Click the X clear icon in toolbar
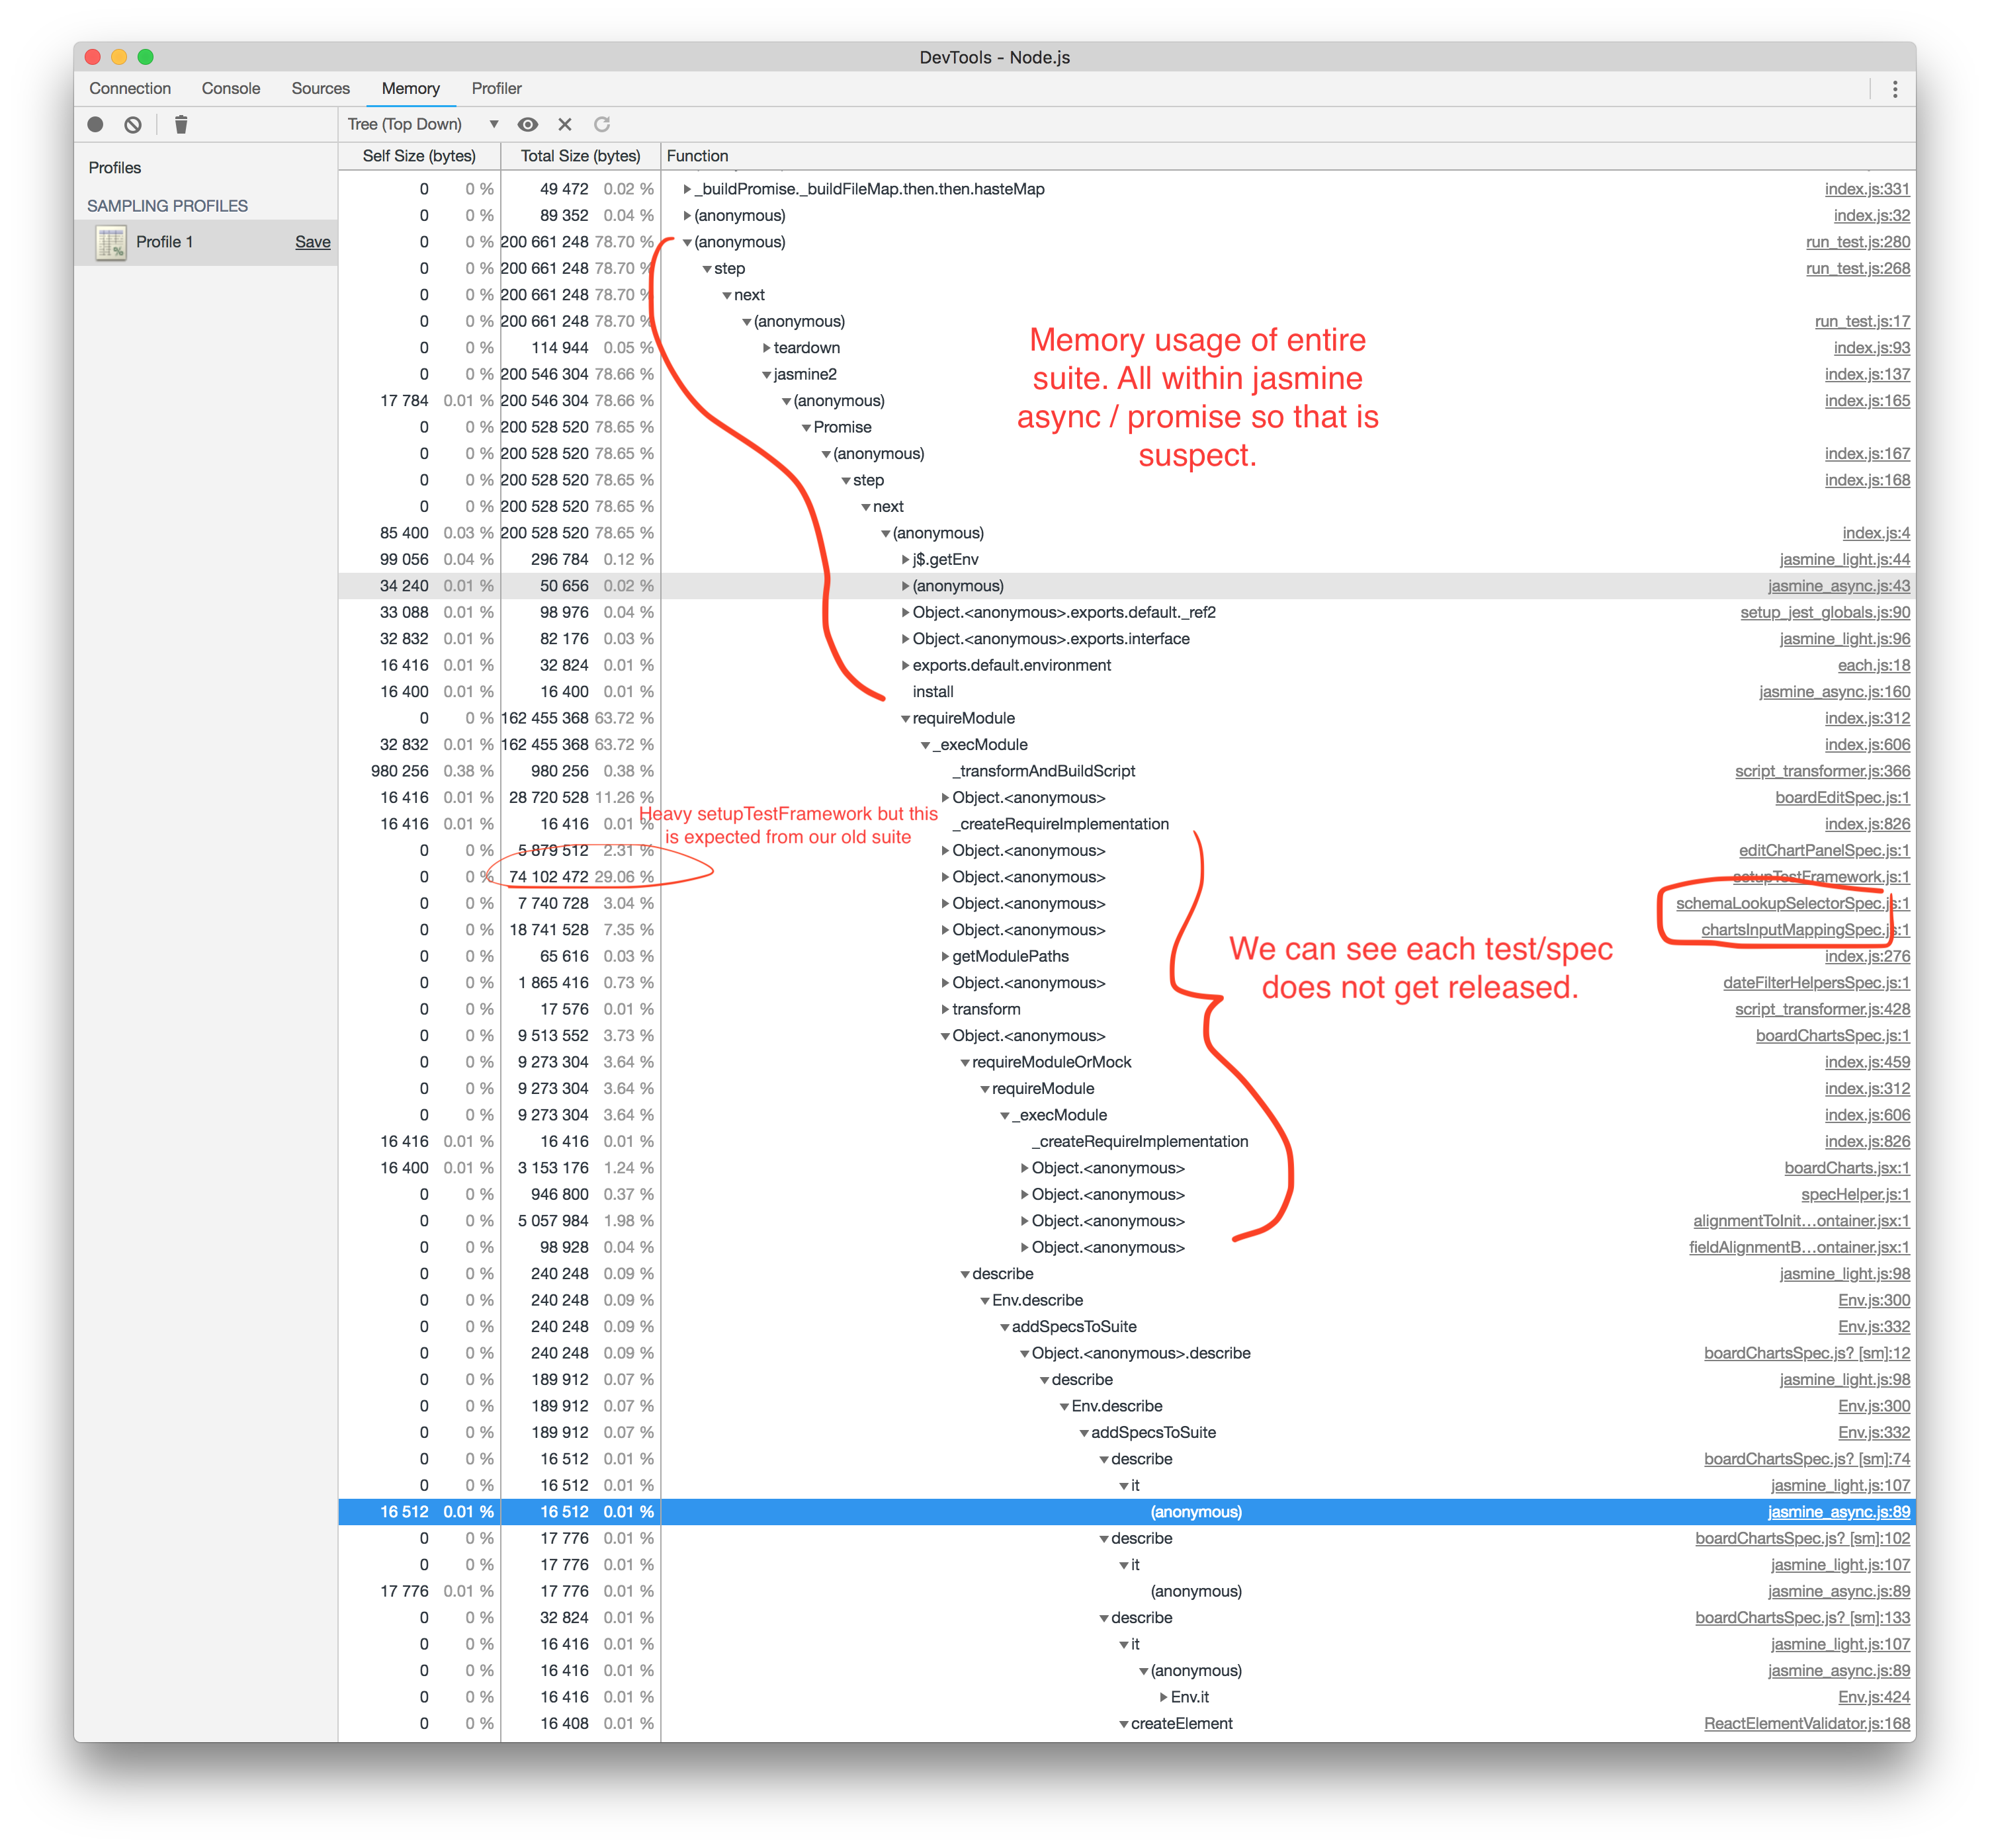This screenshot has width=1990, height=1848. (x=566, y=123)
